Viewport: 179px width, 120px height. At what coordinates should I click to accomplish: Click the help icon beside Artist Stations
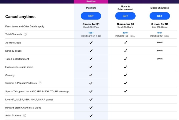25,116
